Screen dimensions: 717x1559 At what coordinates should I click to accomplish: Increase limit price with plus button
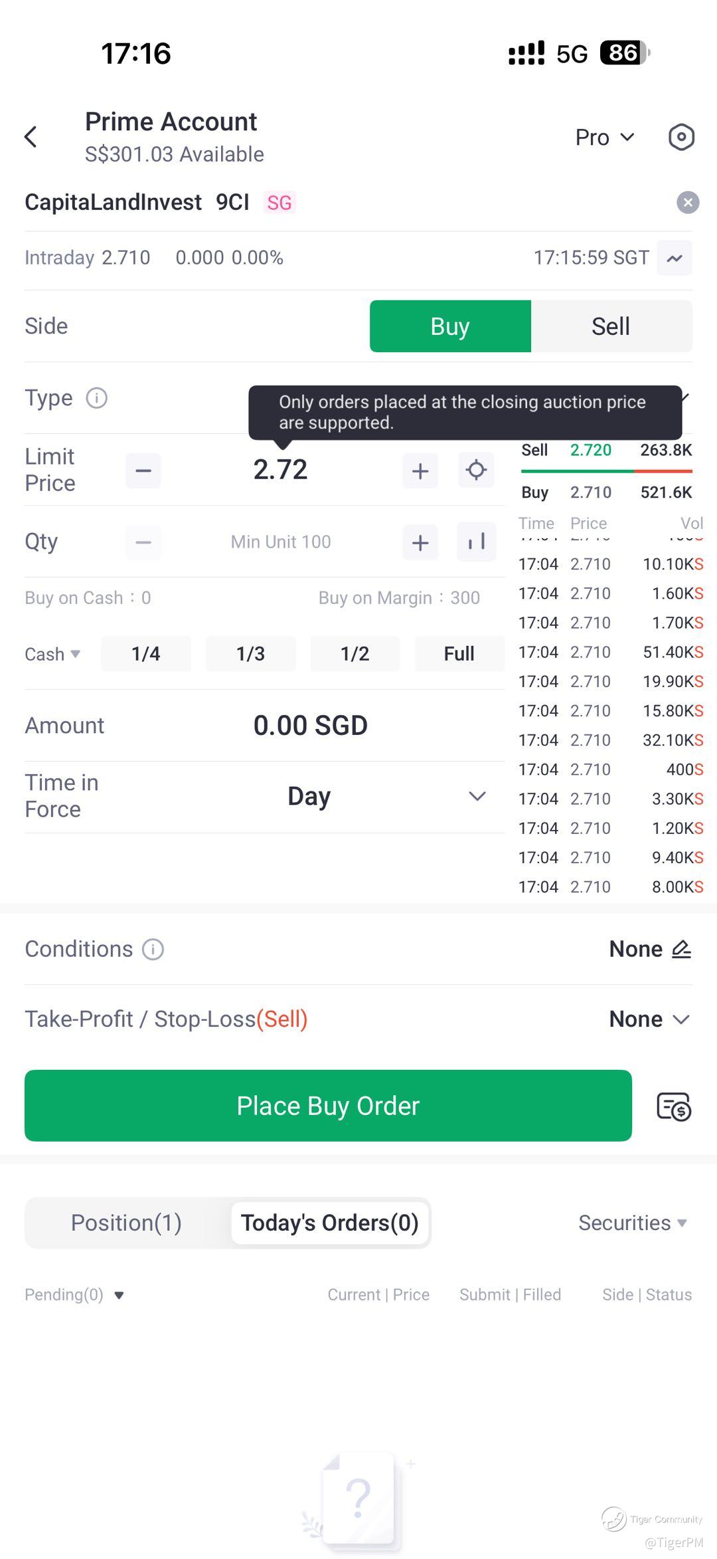420,471
